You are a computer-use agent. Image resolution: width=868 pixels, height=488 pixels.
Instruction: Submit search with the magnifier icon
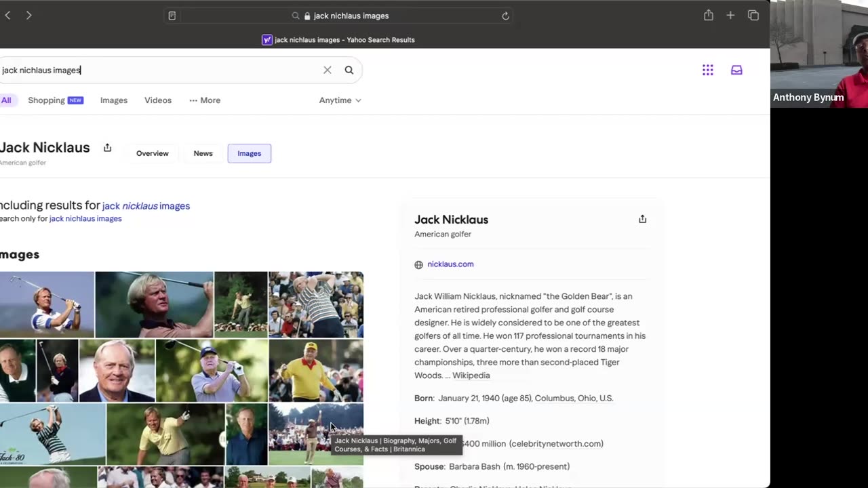(349, 70)
